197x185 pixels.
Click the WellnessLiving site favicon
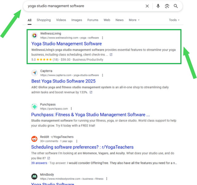pyautogui.click(x=34, y=35)
